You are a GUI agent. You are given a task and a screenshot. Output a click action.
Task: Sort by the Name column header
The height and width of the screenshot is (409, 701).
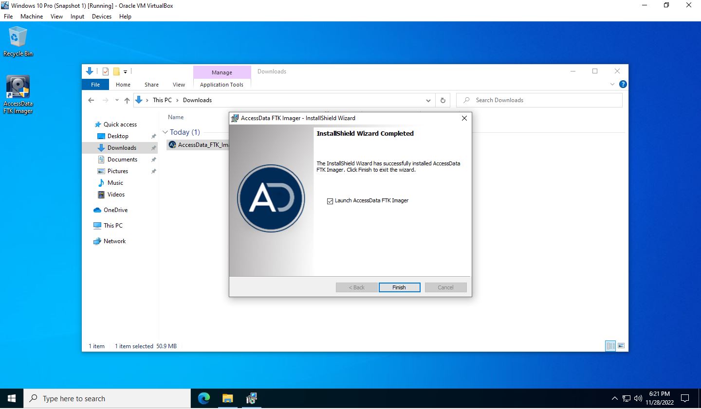click(x=176, y=117)
